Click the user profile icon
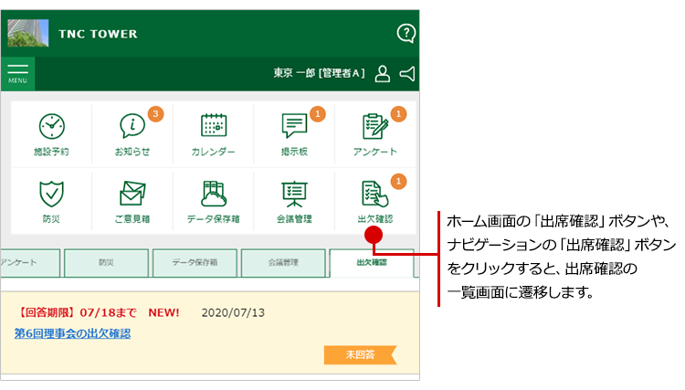 pyautogui.click(x=383, y=74)
